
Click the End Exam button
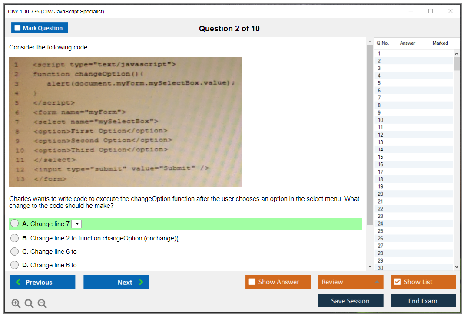click(423, 301)
